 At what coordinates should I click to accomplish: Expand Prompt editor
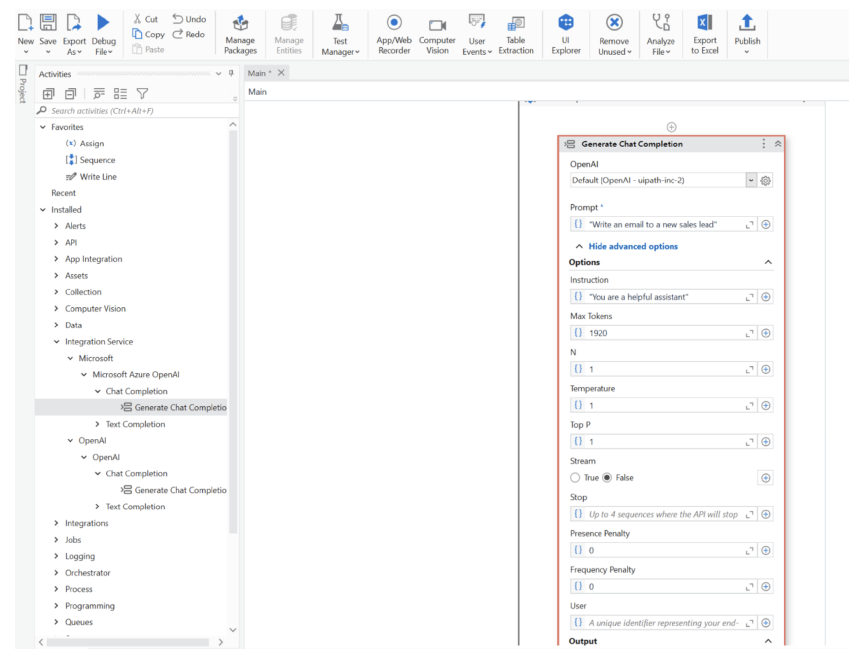click(749, 225)
